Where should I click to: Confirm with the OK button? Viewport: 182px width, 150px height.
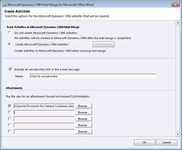[x=144, y=142]
